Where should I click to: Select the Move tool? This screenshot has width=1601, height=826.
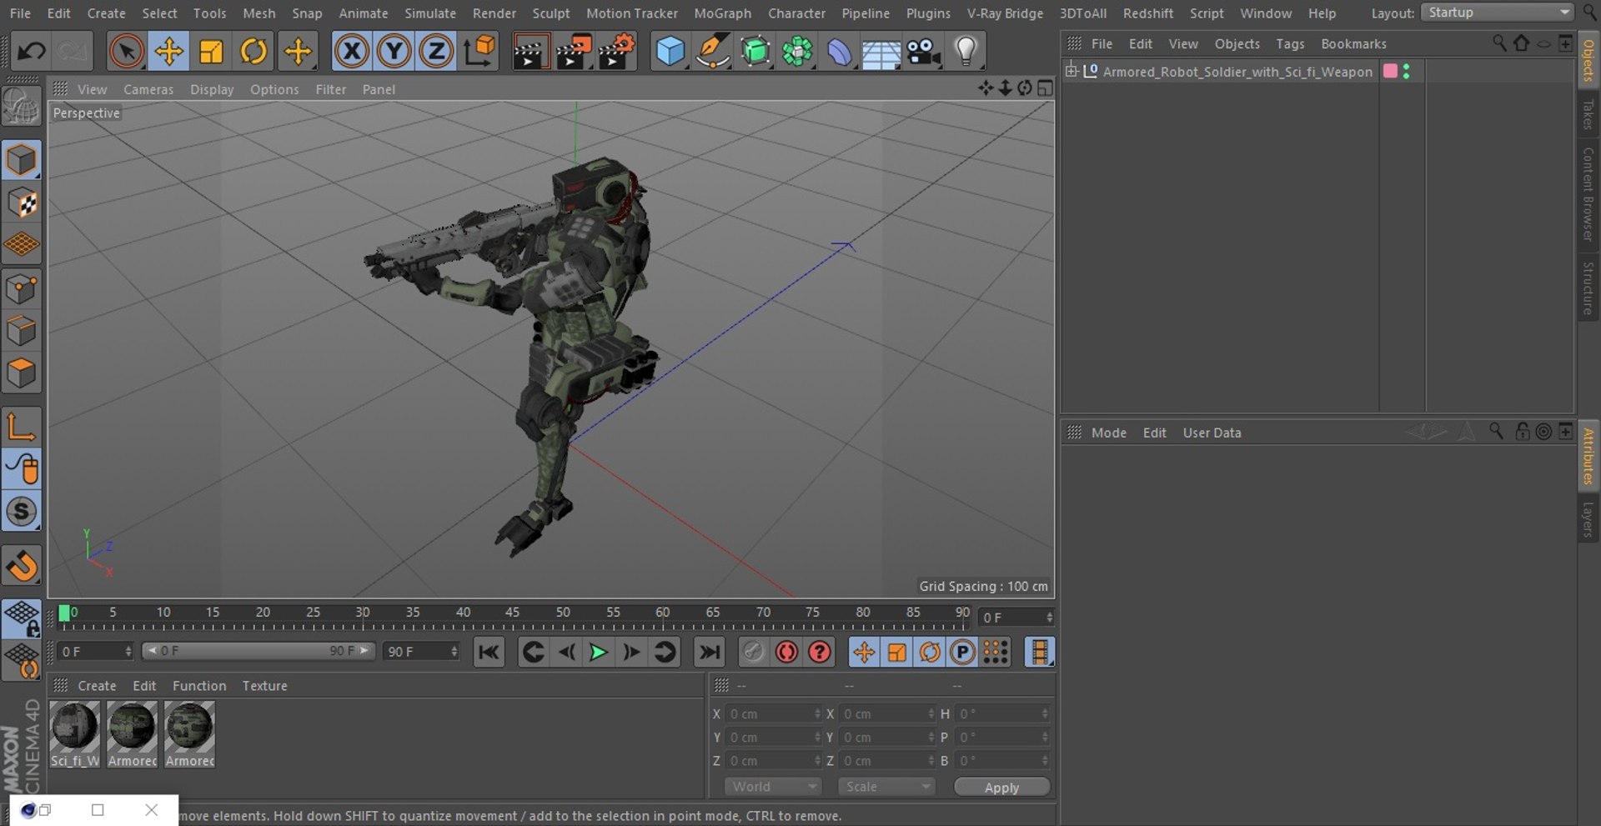[x=168, y=52]
